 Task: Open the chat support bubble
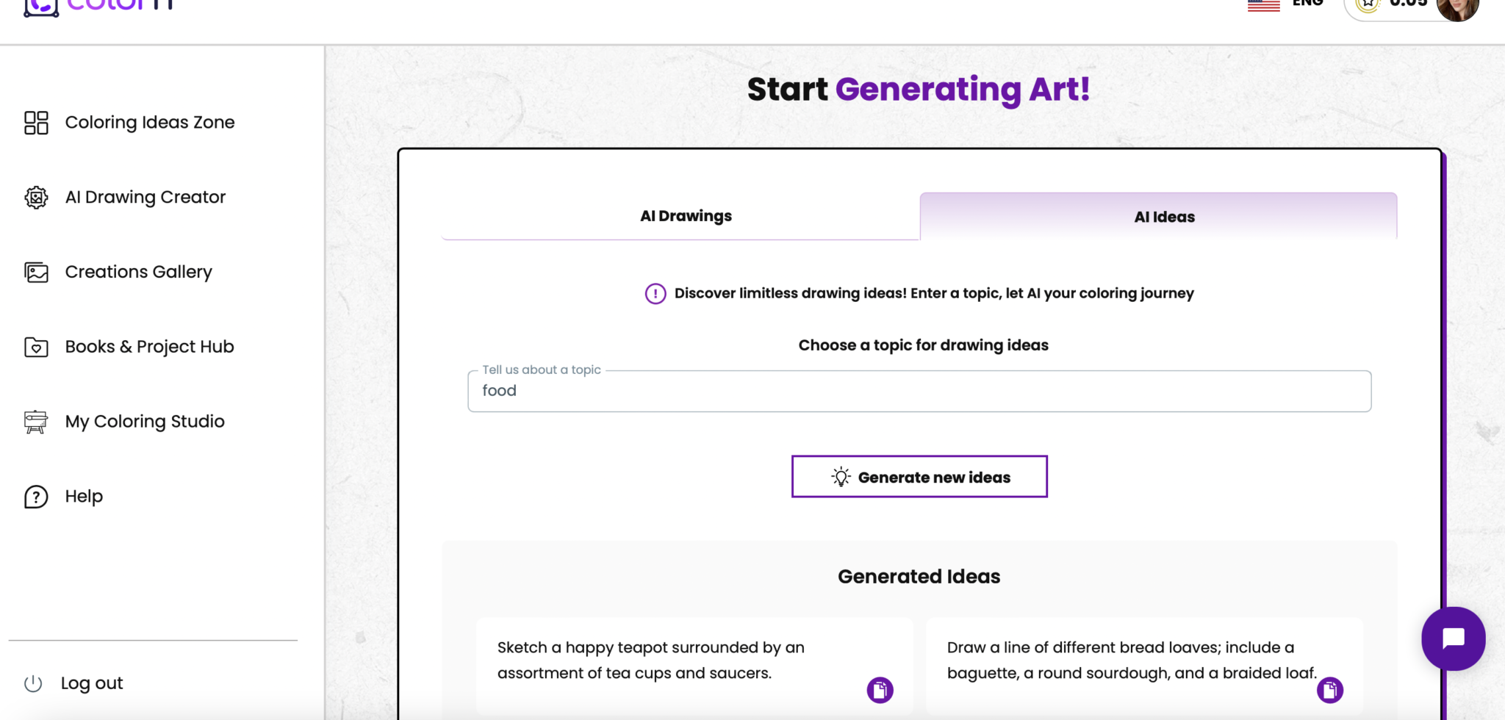[1453, 638]
